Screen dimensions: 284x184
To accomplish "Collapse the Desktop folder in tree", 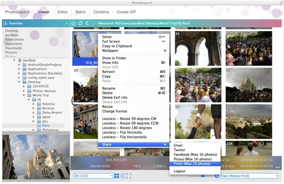I will (19, 82).
